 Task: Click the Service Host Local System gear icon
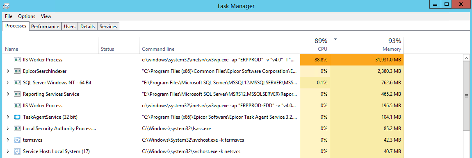pos(17,151)
